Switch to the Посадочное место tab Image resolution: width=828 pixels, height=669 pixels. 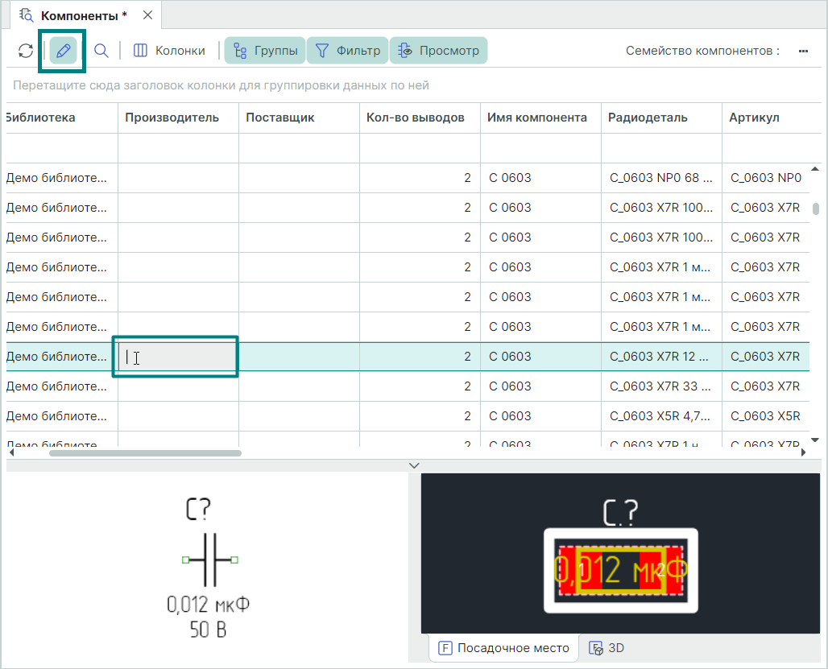[503, 648]
